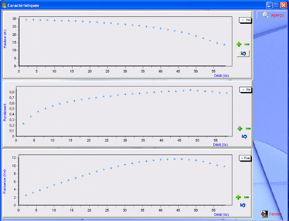Maximize the Caractéristiques window
This screenshot has width=289, height=221.
(276, 5)
